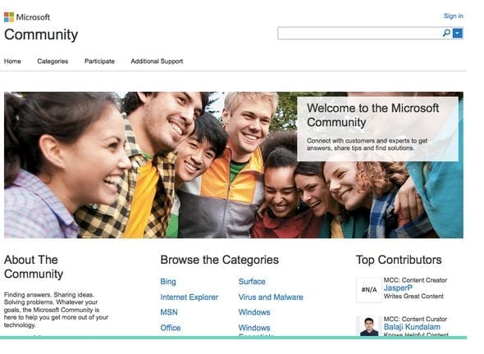Open the Windows category link
Viewport: 484px width, 354px height.
tap(254, 312)
